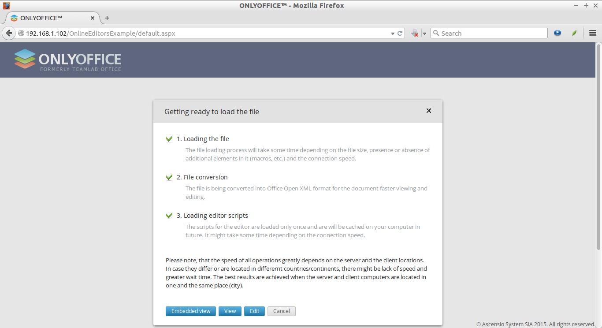Image resolution: width=602 pixels, height=328 pixels.
Task: Click the Ascensio System SIA 2015 copyright text
Action: click(x=536, y=324)
